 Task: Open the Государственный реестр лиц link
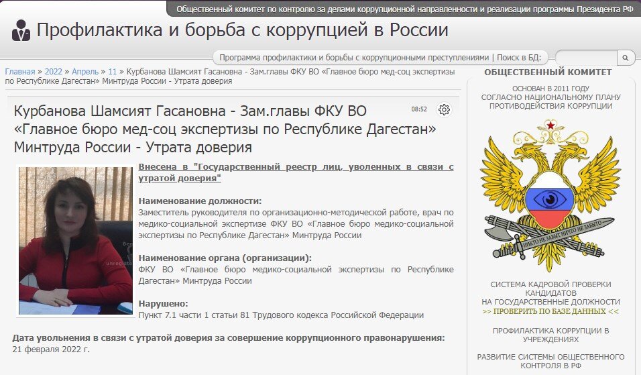[x=296, y=172]
